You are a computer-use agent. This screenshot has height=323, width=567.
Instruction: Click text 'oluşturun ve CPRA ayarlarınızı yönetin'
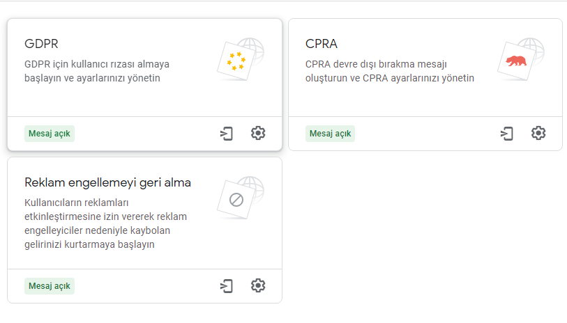[x=390, y=79]
